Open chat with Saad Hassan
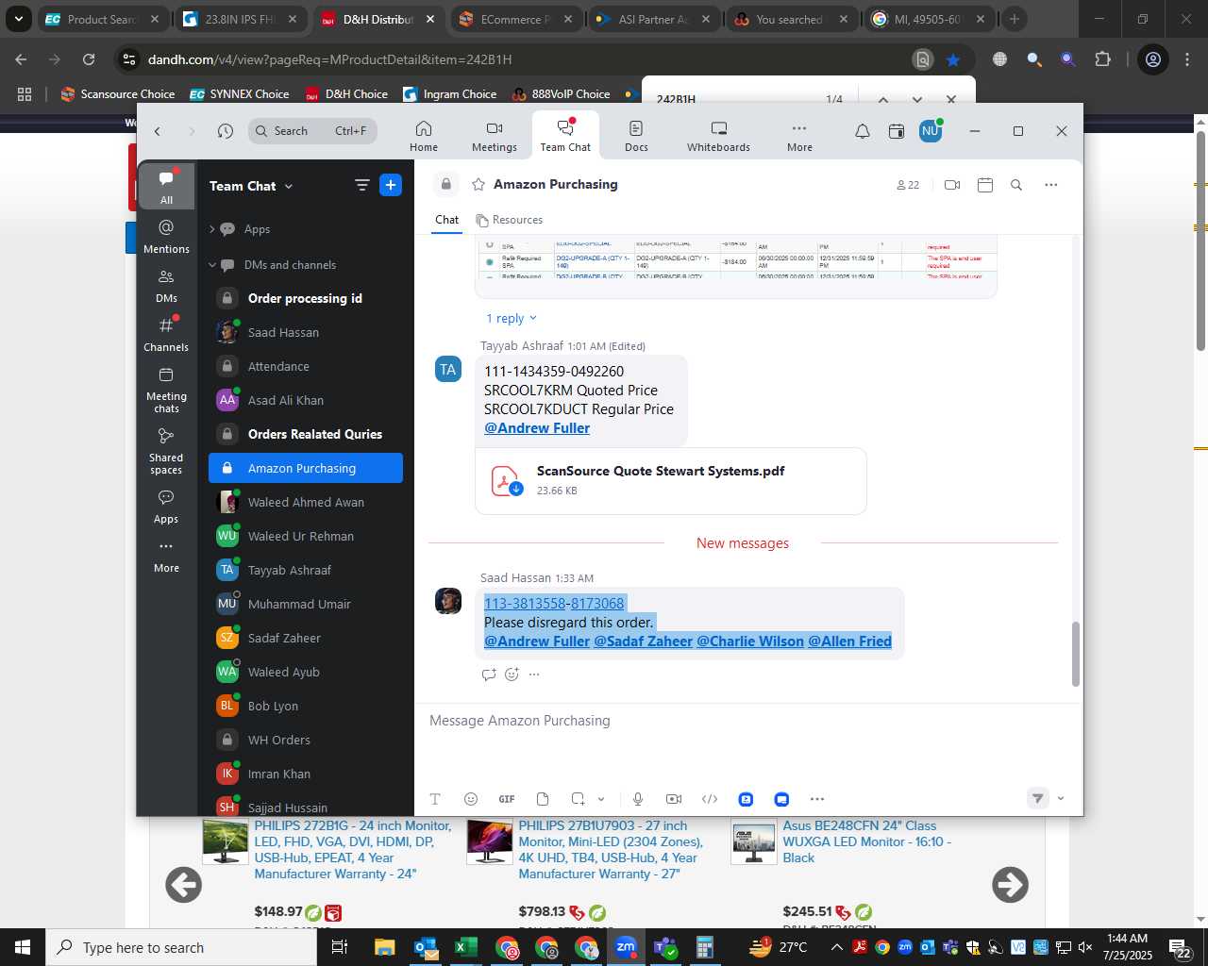 pos(306,332)
